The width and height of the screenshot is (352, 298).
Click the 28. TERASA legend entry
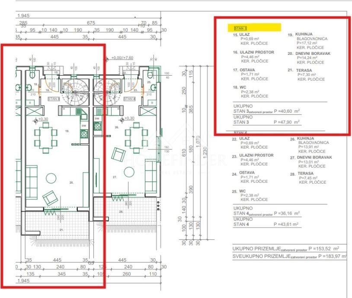coord(308,178)
